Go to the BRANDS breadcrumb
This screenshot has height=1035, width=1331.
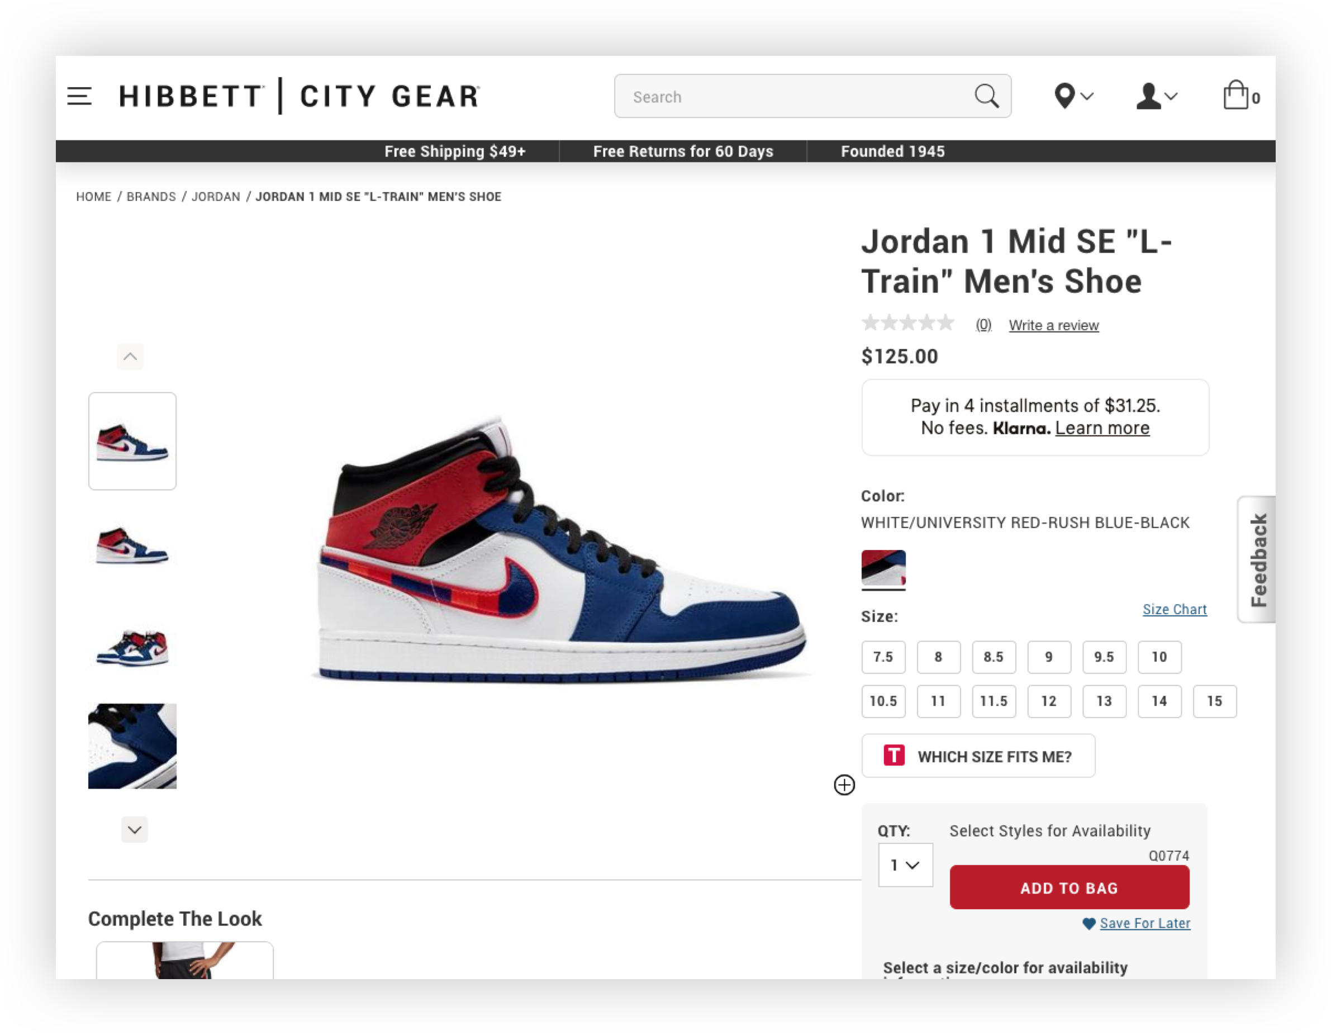(x=151, y=197)
